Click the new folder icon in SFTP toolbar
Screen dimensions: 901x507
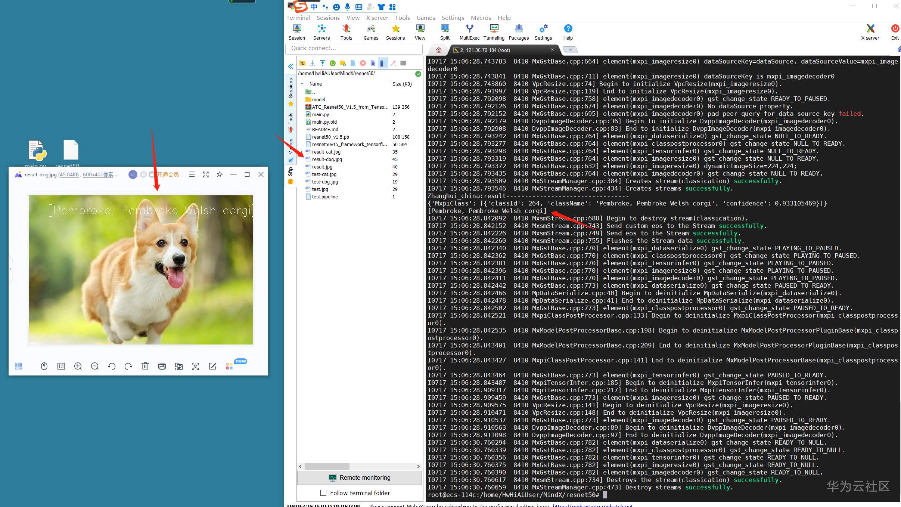coord(342,63)
